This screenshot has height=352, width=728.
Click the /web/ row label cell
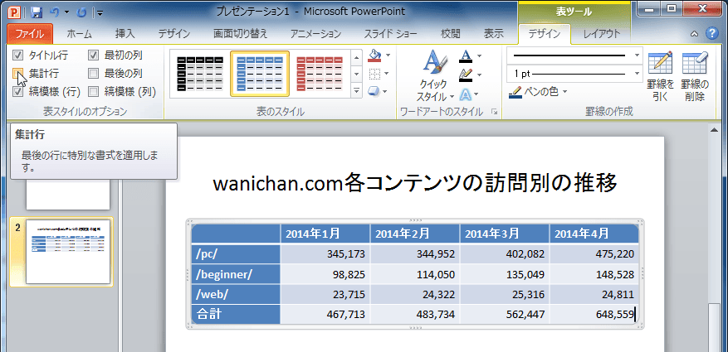click(236, 294)
